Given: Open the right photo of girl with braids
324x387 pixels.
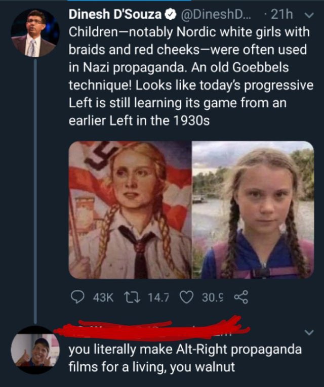Looking at the screenshot, I should click(253, 210).
